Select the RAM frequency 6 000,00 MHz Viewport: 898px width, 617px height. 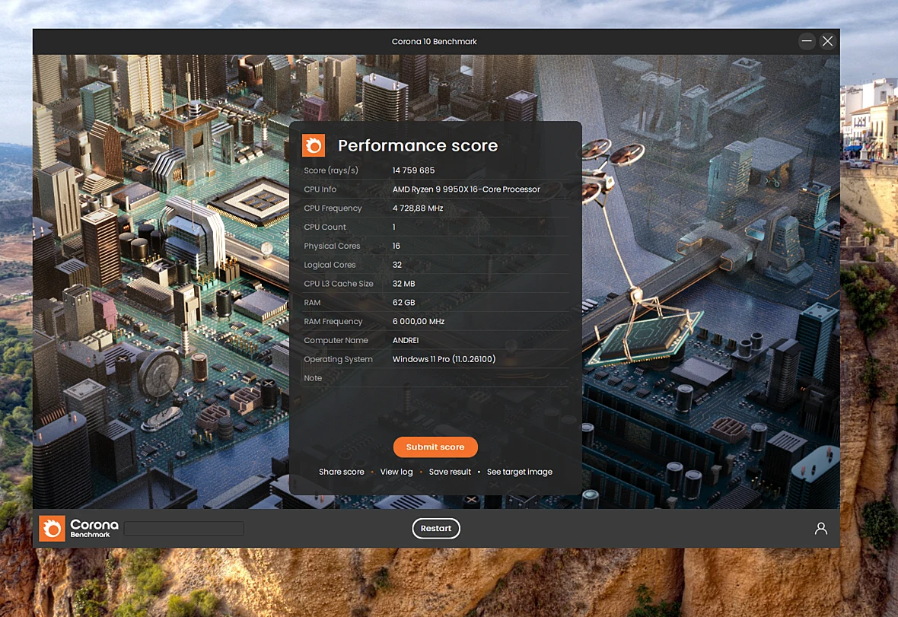[x=419, y=322]
